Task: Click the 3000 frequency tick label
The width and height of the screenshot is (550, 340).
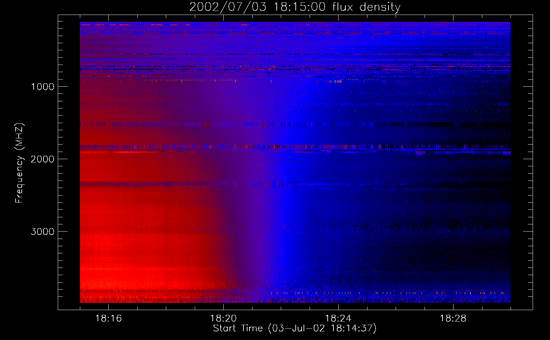Action: [42, 232]
